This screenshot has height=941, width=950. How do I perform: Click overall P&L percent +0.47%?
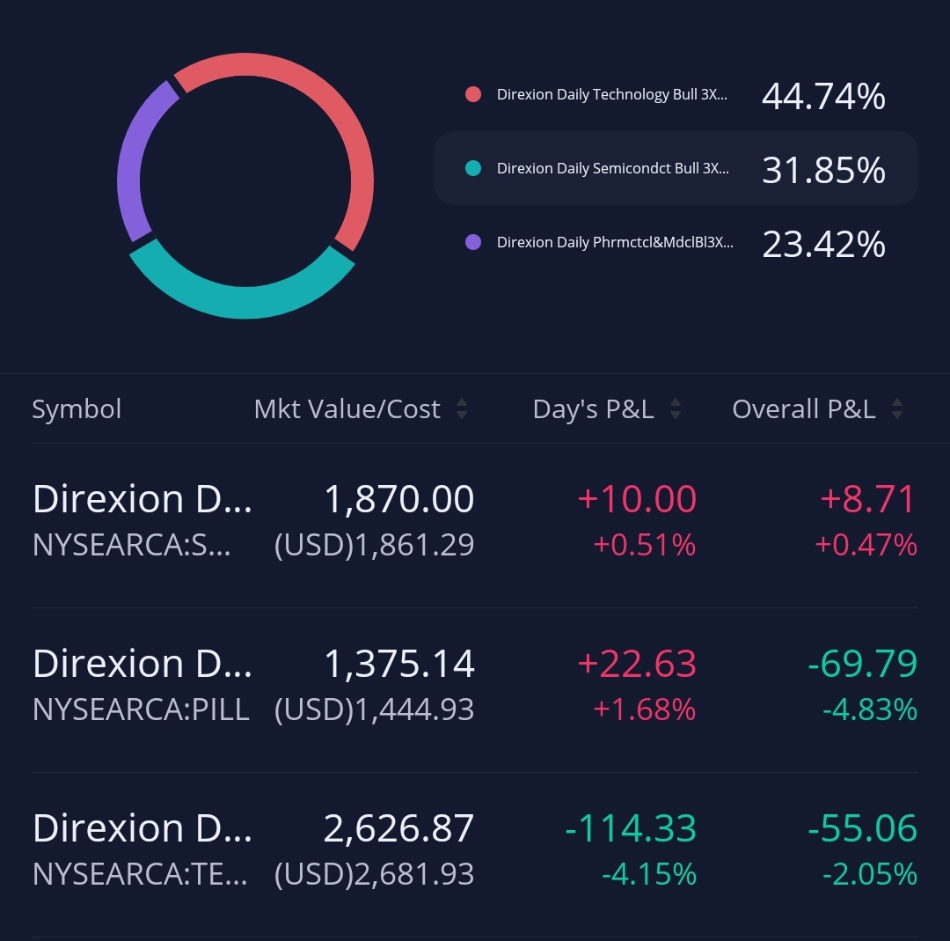[866, 545]
